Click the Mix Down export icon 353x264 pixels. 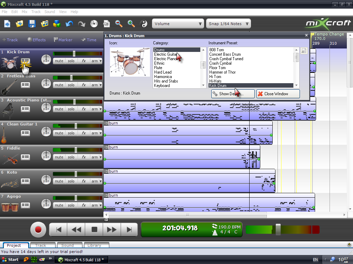[x=106, y=24]
